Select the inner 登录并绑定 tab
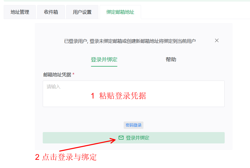The image size is (250, 168). point(104,59)
